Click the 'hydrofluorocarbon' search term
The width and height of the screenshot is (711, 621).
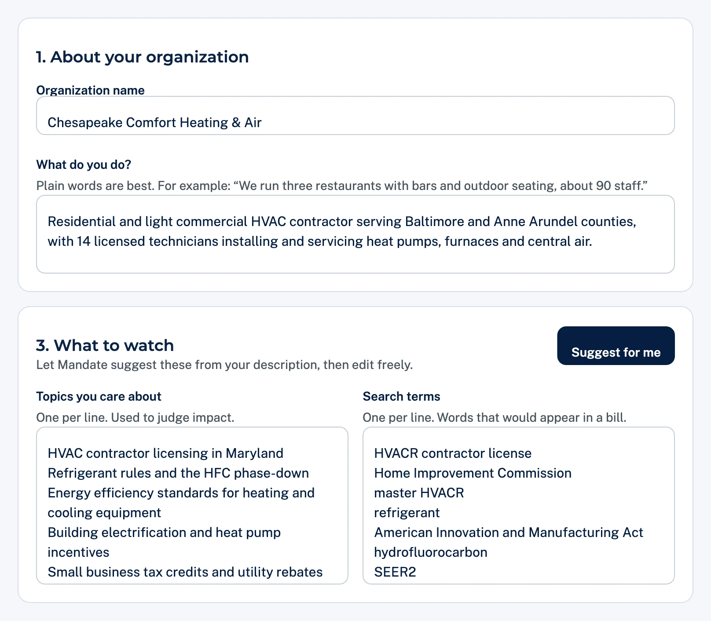[431, 552]
